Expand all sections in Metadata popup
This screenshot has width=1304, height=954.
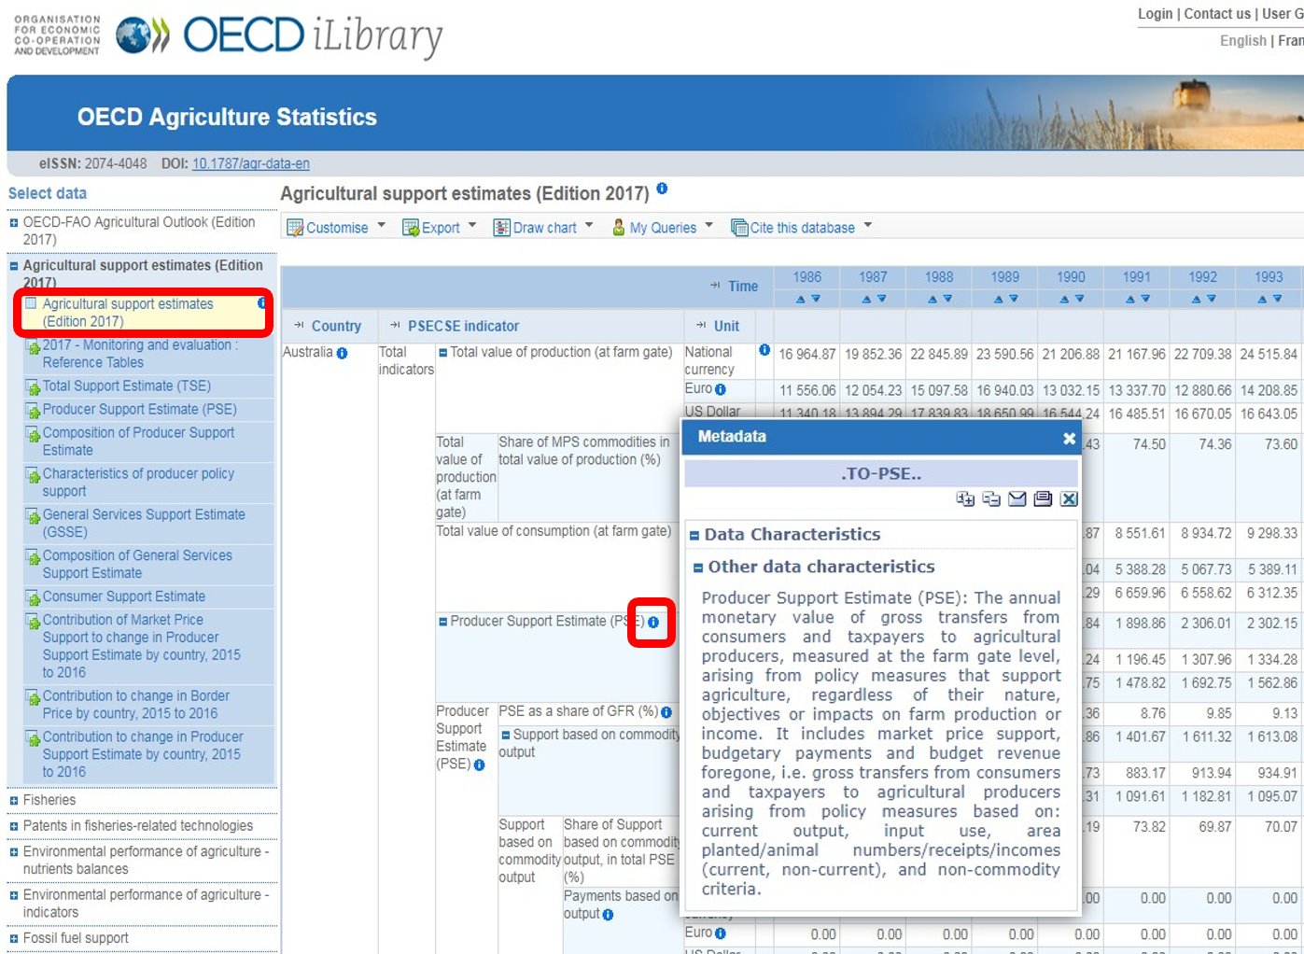point(965,499)
